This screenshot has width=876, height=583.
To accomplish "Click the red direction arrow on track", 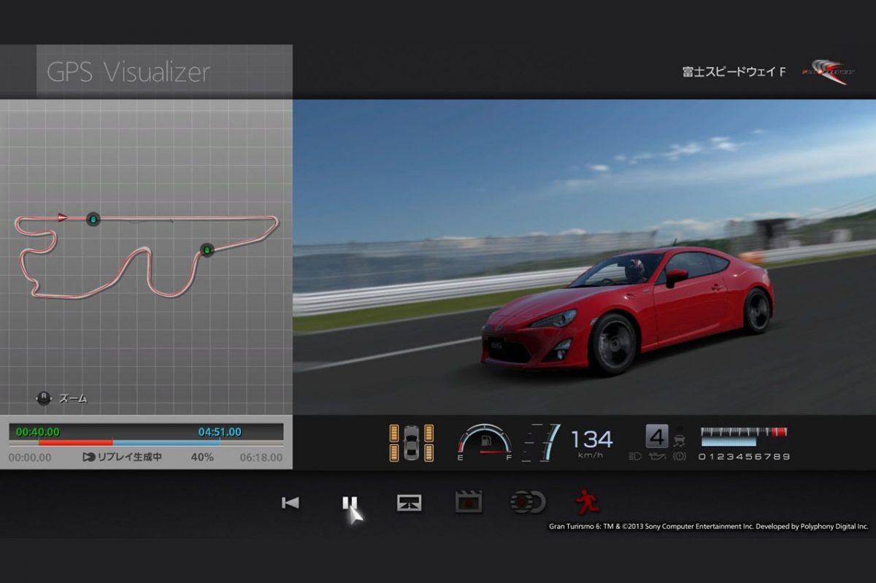I will point(63,217).
